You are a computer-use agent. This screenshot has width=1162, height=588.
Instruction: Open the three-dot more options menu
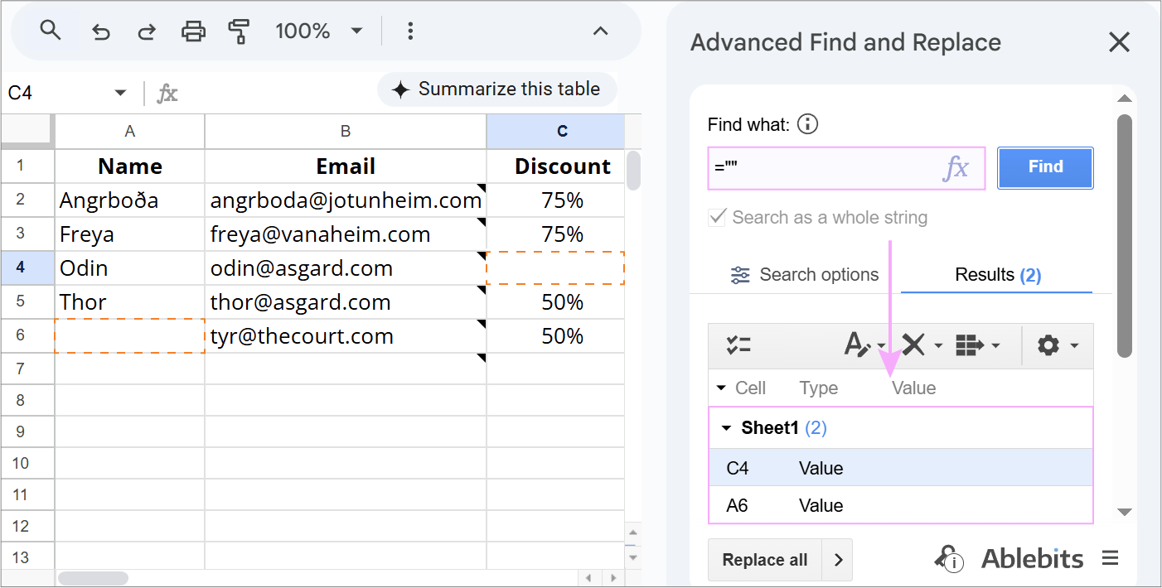[x=410, y=31]
